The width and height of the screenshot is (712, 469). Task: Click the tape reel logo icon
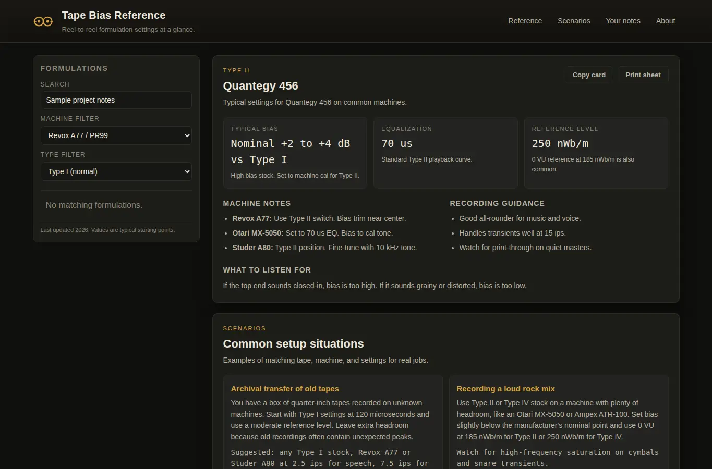[43, 21]
